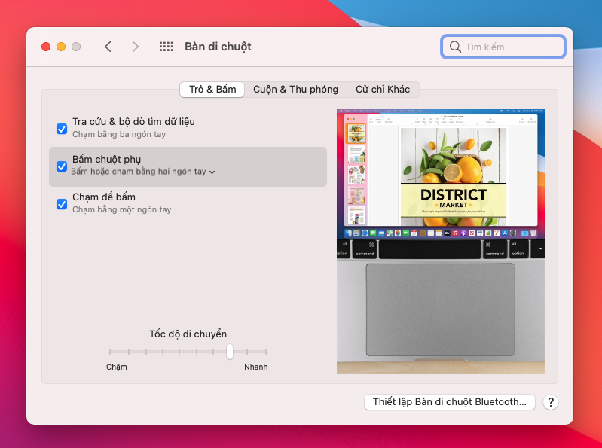The image size is (602, 448).
Task: Uncheck the Bấm chuột phụ option
Action: [62, 166]
